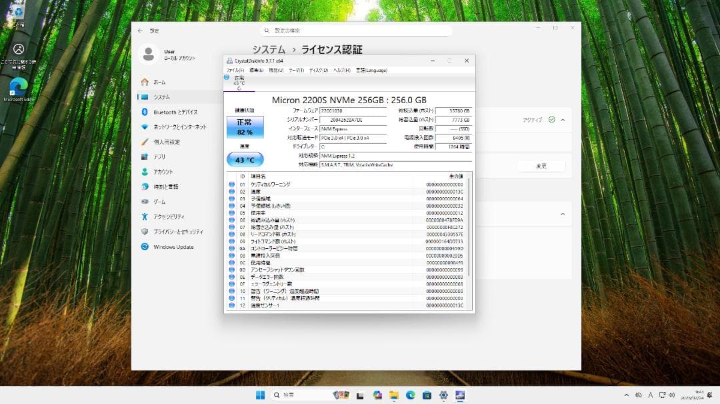Select the ID 08 リードコマンド数 (ホスト) row
The image size is (720, 404).
(x=347, y=234)
